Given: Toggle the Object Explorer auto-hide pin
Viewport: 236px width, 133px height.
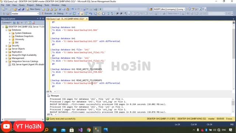Looking at the screenshot, I should pyautogui.click(x=40, y=18).
